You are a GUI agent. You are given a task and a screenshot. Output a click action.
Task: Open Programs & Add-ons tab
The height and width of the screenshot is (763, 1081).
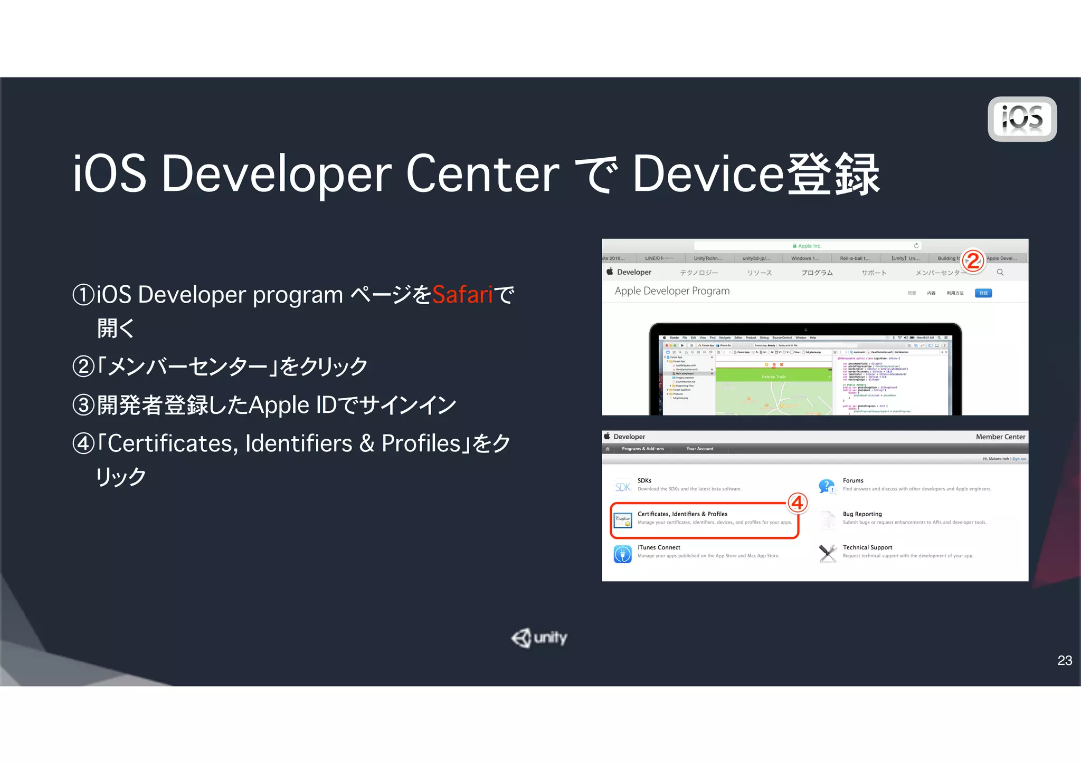pos(643,449)
